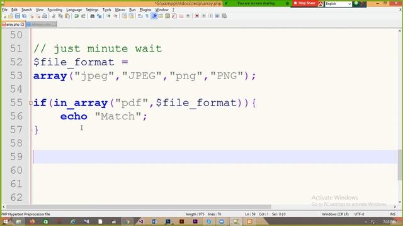
Task: Toggle Show All Characters pilcrow icon
Action: tap(147, 16)
